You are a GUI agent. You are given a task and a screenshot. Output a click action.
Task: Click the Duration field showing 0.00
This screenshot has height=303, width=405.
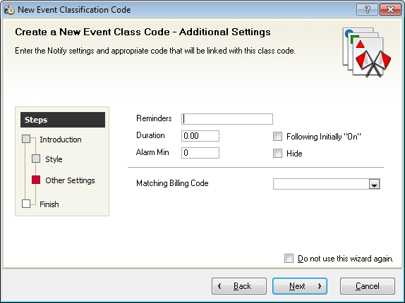(x=200, y=136)
